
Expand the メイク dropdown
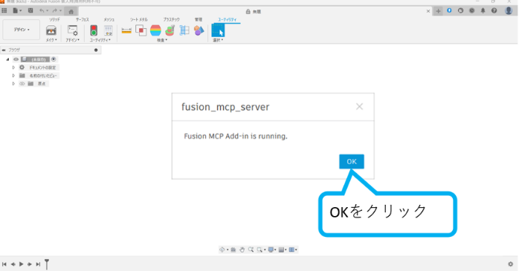click(51, 40)
